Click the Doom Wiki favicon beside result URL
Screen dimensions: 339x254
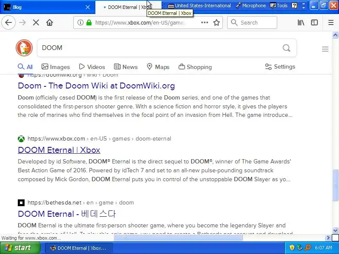(21, 75)
